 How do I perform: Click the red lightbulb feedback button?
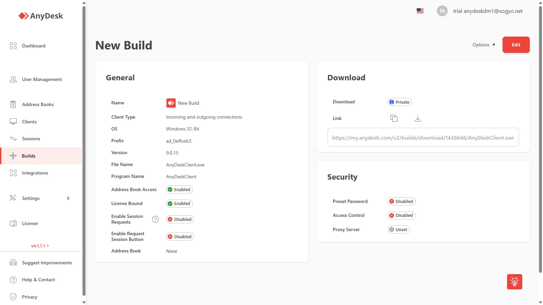514,282
